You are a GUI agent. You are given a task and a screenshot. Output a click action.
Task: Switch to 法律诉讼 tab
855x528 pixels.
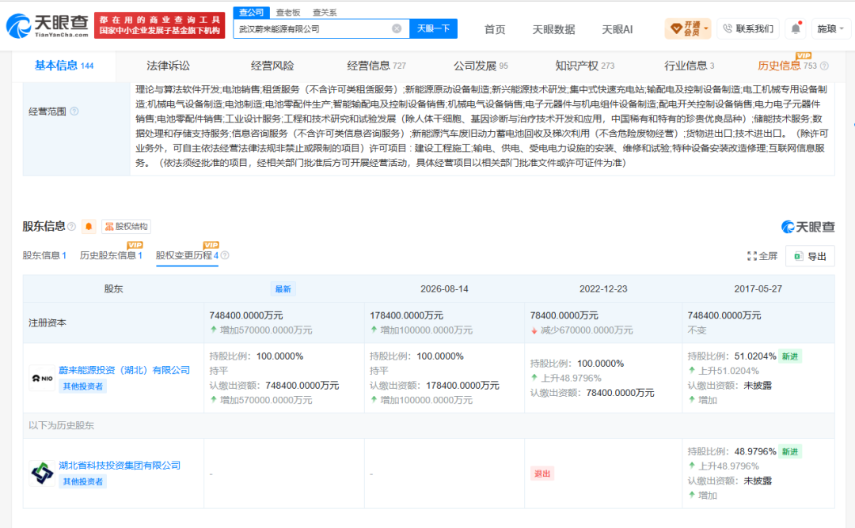click(168, 66)
